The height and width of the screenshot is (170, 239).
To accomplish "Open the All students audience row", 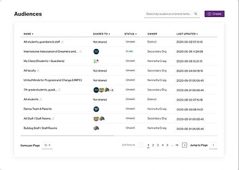I will (31, 99).
